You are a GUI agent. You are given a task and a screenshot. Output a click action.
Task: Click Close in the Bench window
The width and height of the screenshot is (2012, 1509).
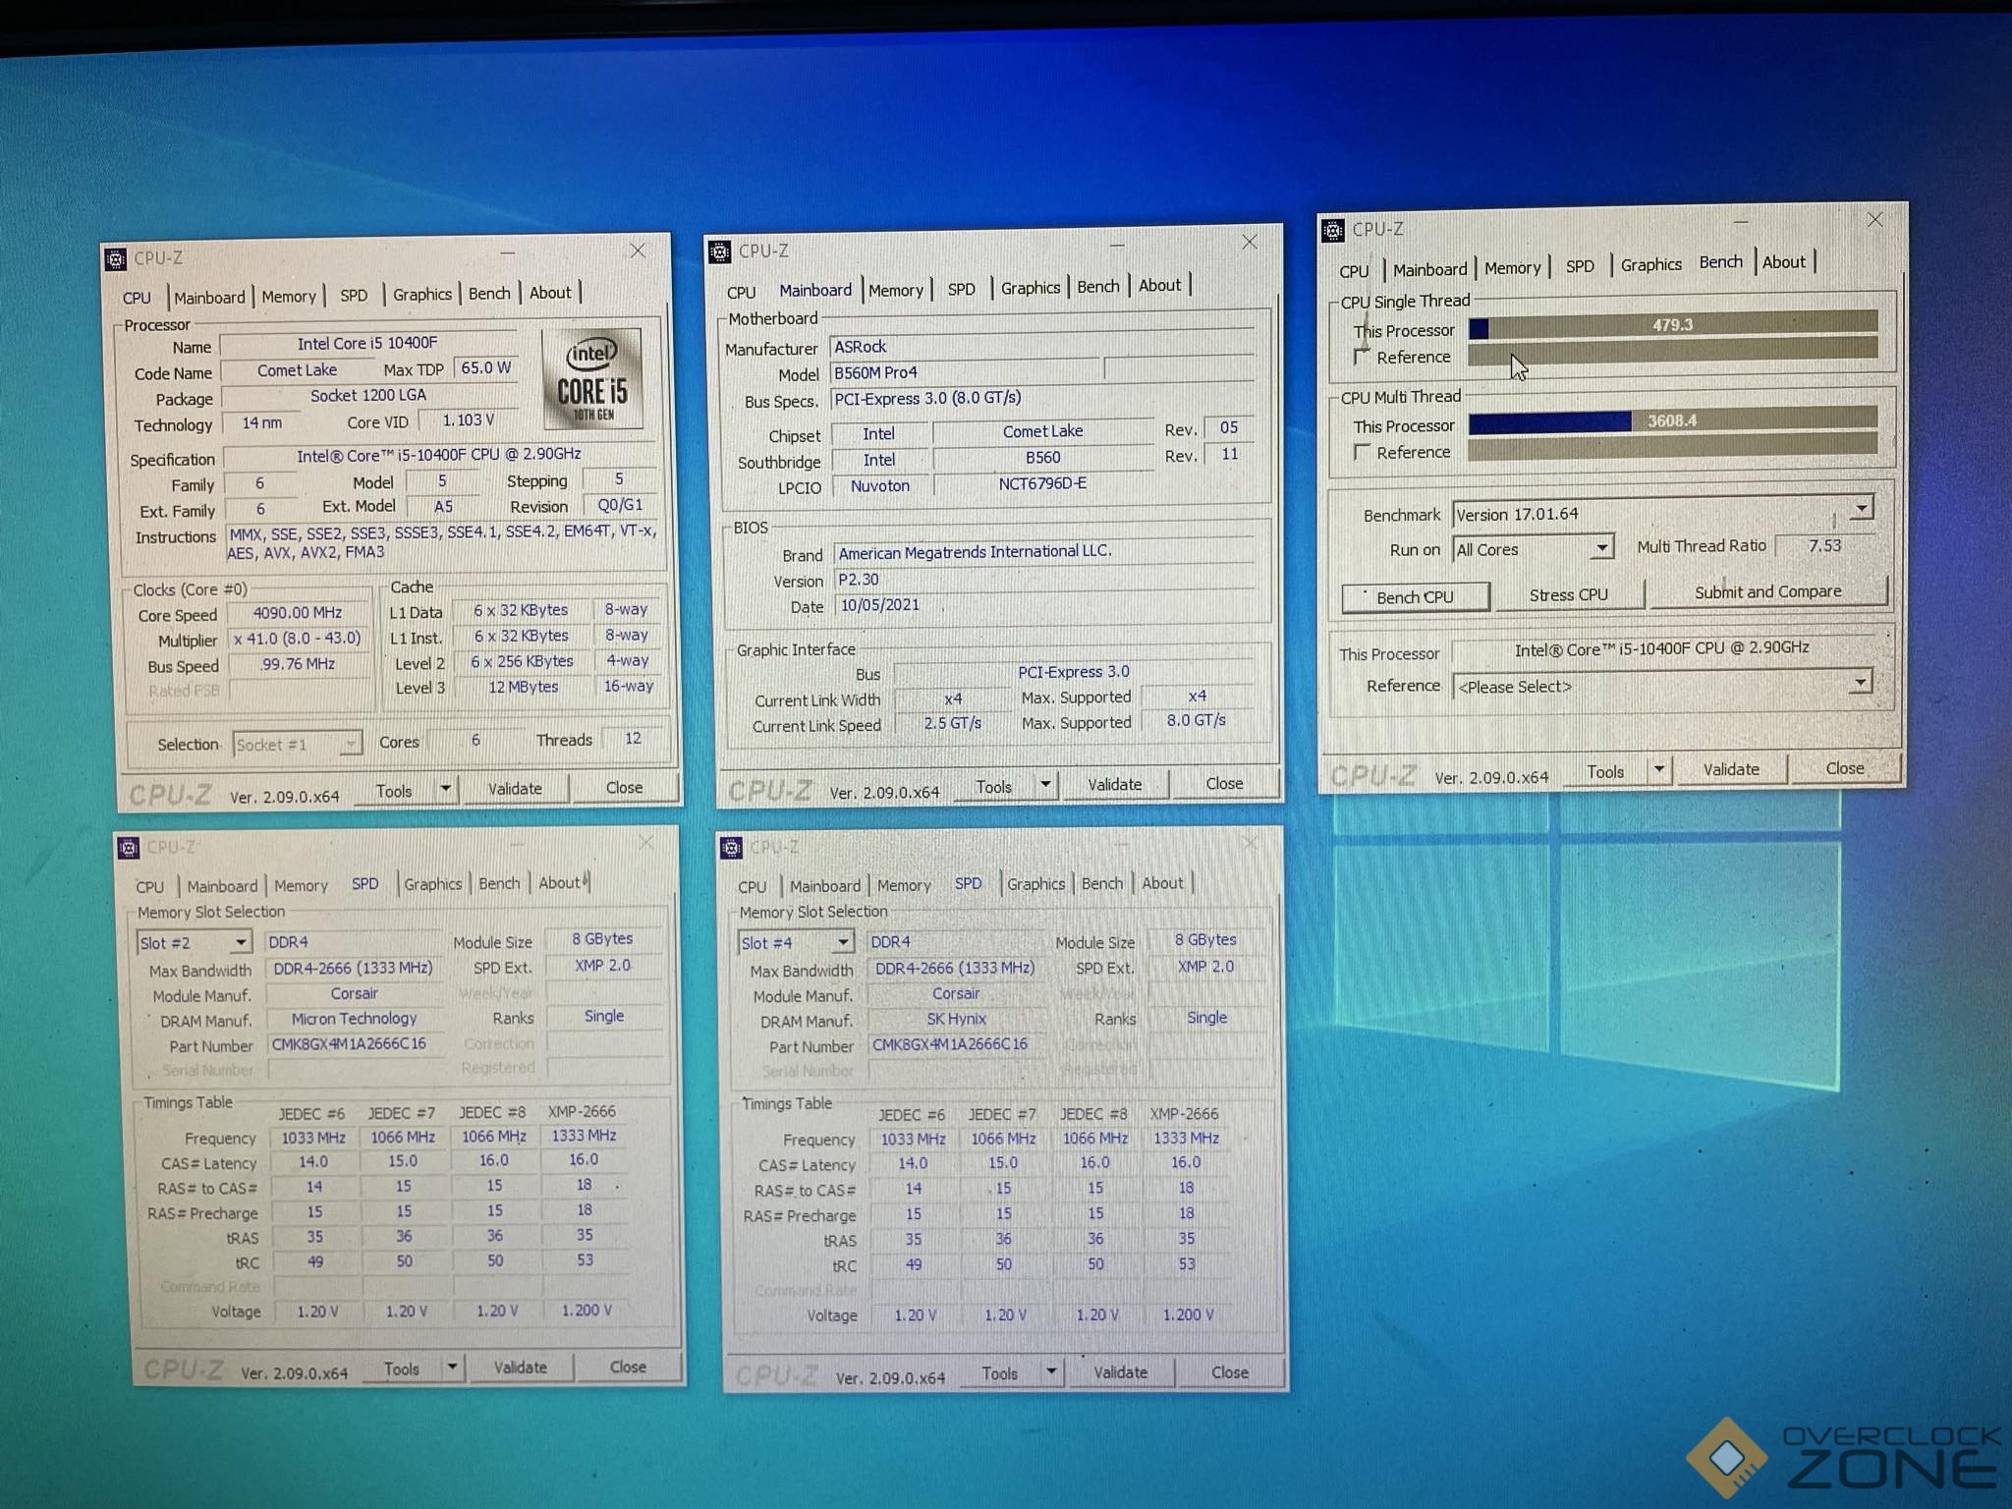coord(1845,768)
